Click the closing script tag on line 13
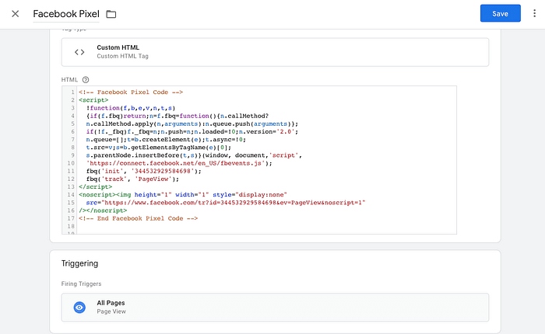This screenshot has width=545, height=334. 95,187
